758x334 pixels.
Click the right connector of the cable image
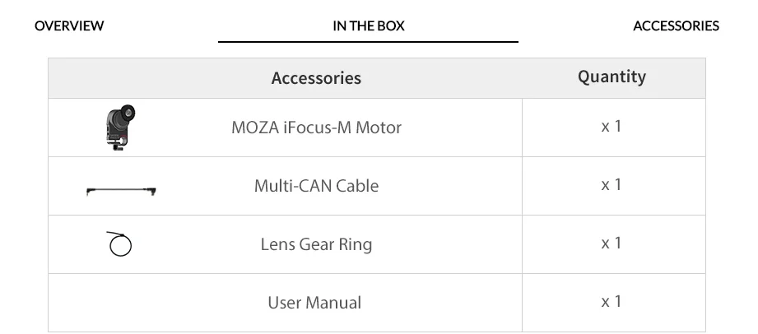152,192
